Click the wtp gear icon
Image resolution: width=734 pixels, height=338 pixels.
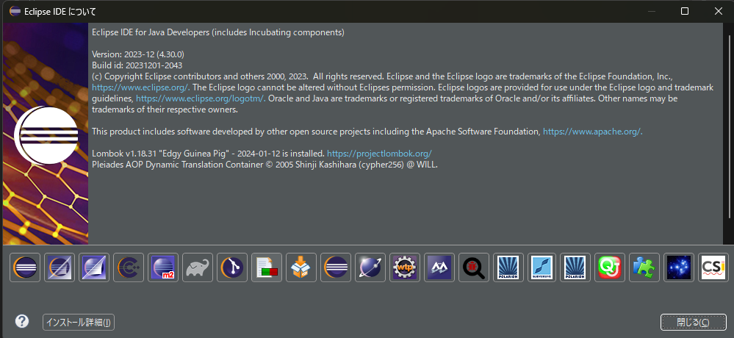pyautogui.click(x=405, y=267)
